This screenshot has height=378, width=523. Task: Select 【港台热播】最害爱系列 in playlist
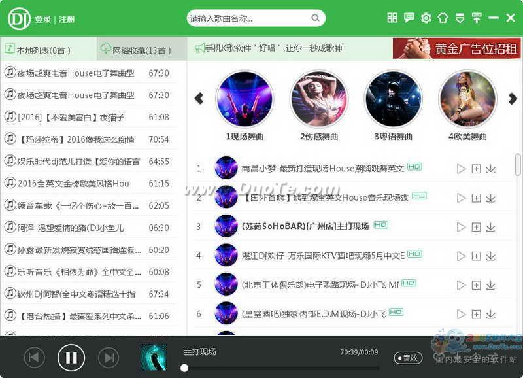89,316
